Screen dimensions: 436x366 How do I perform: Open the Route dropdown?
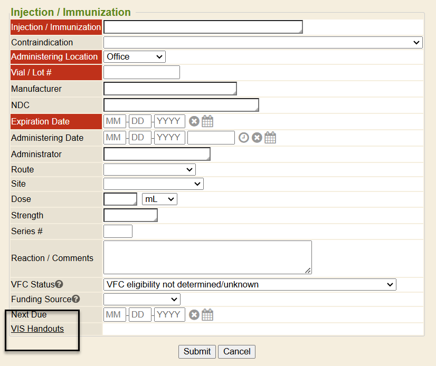pyautogui.click(x=149, y=169)
